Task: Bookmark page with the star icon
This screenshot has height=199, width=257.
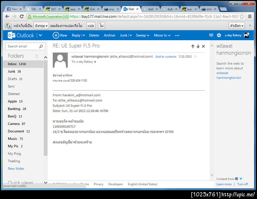Action: tap(242, 16)
